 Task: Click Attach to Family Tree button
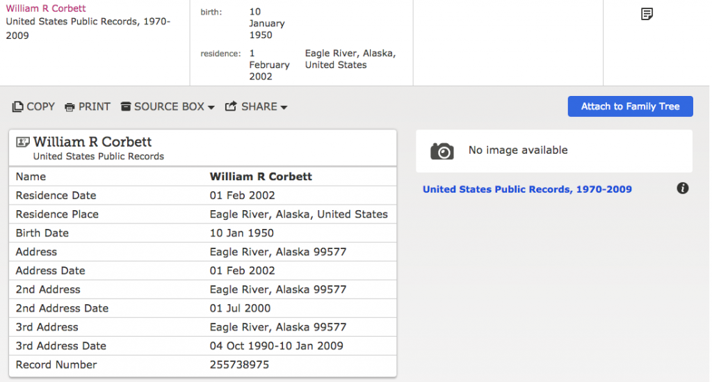tap(630, 106)
